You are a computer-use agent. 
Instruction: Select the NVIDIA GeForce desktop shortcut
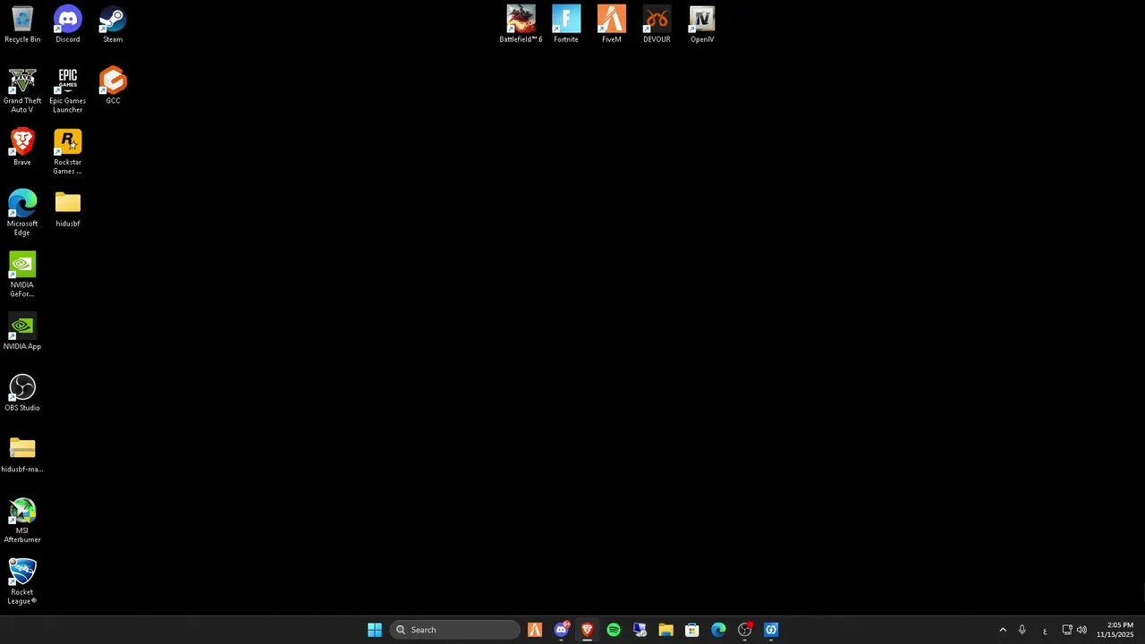tap(22, 275)
